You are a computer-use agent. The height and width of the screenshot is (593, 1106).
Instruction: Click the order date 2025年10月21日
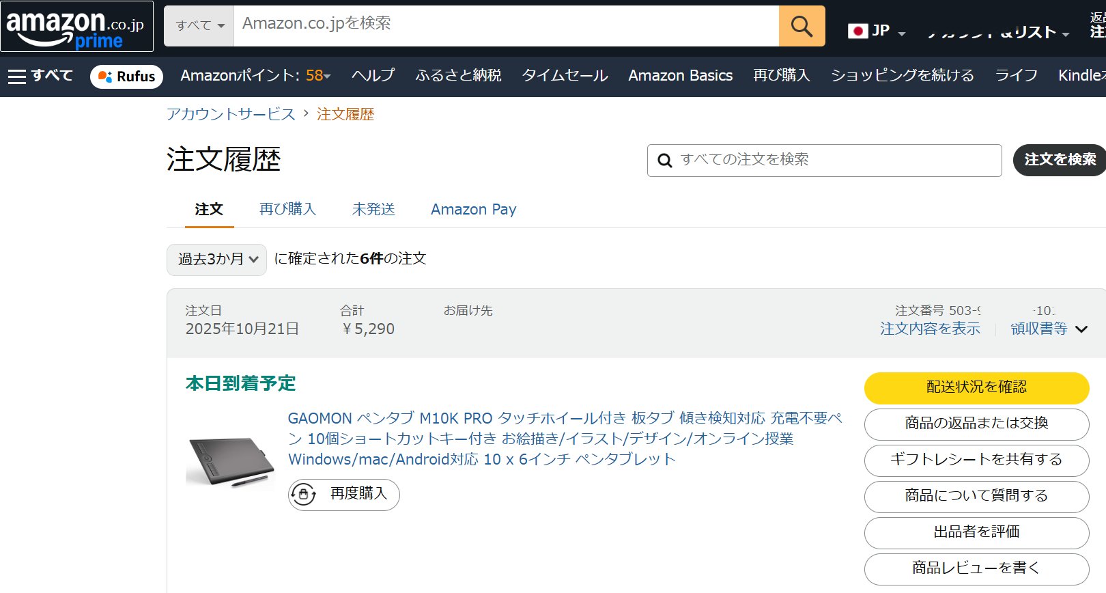point(242,329)
